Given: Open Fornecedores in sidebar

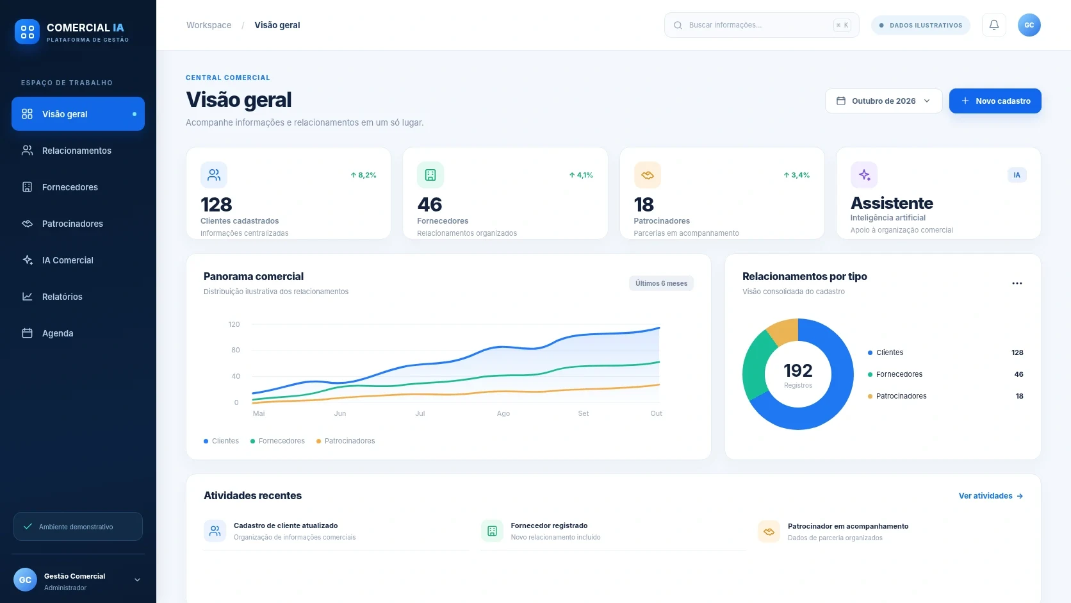Looking at the screenshot, I should tap(78, 187).
